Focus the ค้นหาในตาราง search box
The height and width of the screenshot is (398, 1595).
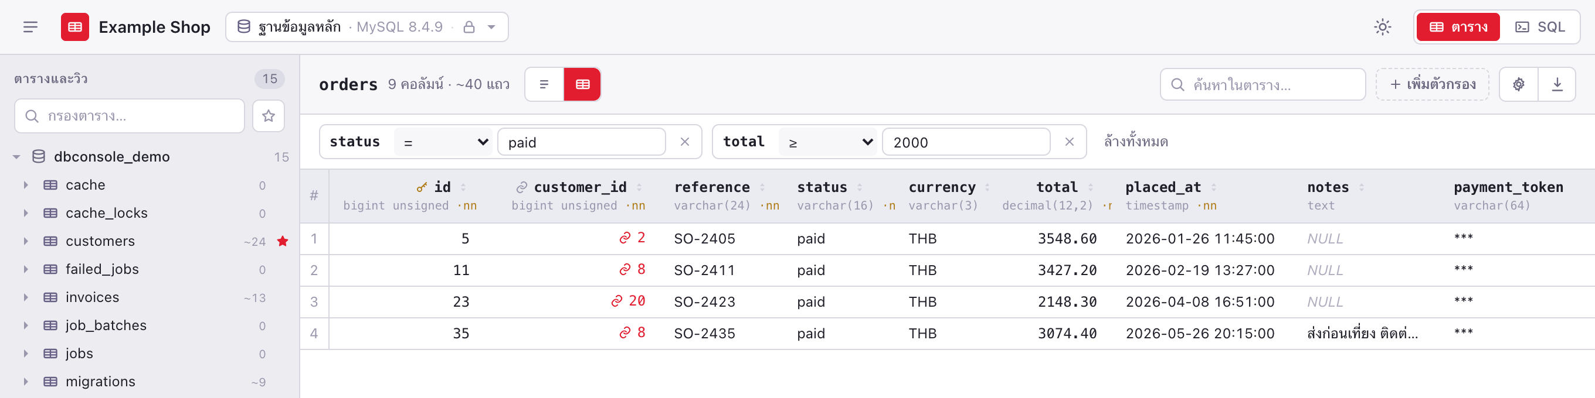1263,85
